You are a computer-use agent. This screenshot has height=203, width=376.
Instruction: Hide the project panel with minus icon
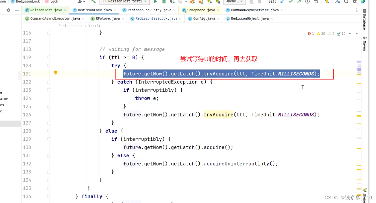coord(17,10)
